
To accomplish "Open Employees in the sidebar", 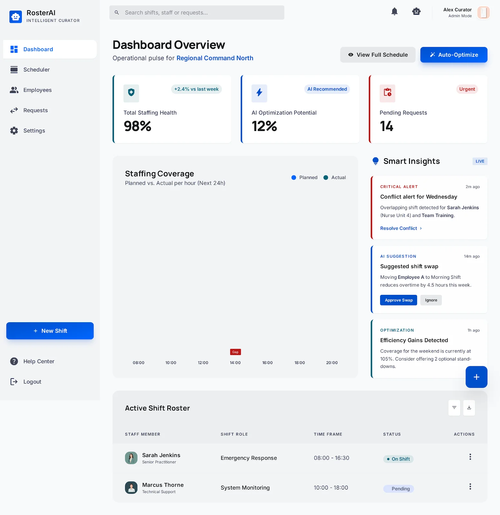I will point(50,90).
